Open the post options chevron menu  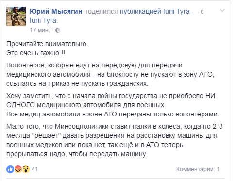tap(222, 11)
